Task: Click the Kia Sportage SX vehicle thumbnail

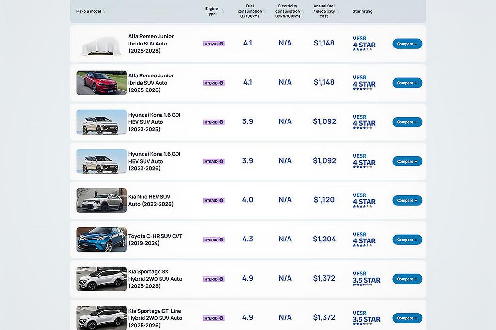Action: [x=101, y=279]
